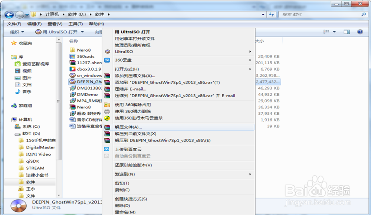The width and height of the screenshot is (371, 215).
Task: Select the Nero8 folder icon in the file list
Action: pyautogui.click(x=72, y=50)
